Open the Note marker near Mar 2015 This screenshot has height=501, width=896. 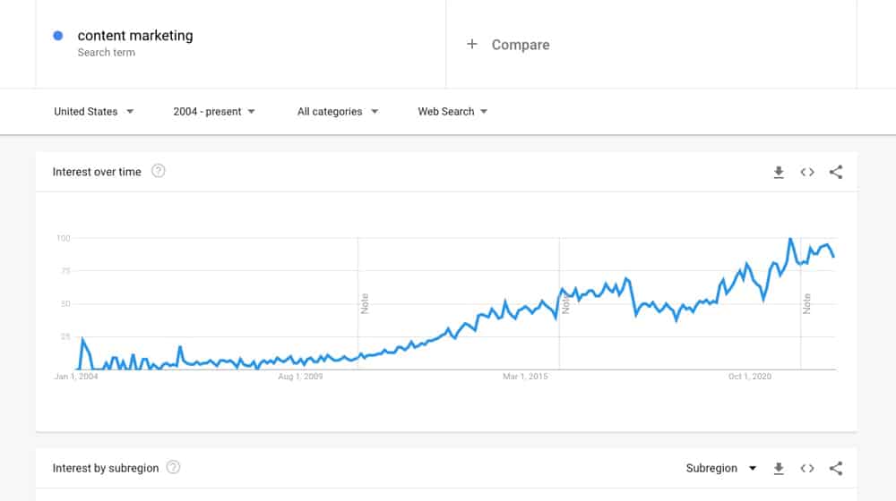(x=565, y=303)
